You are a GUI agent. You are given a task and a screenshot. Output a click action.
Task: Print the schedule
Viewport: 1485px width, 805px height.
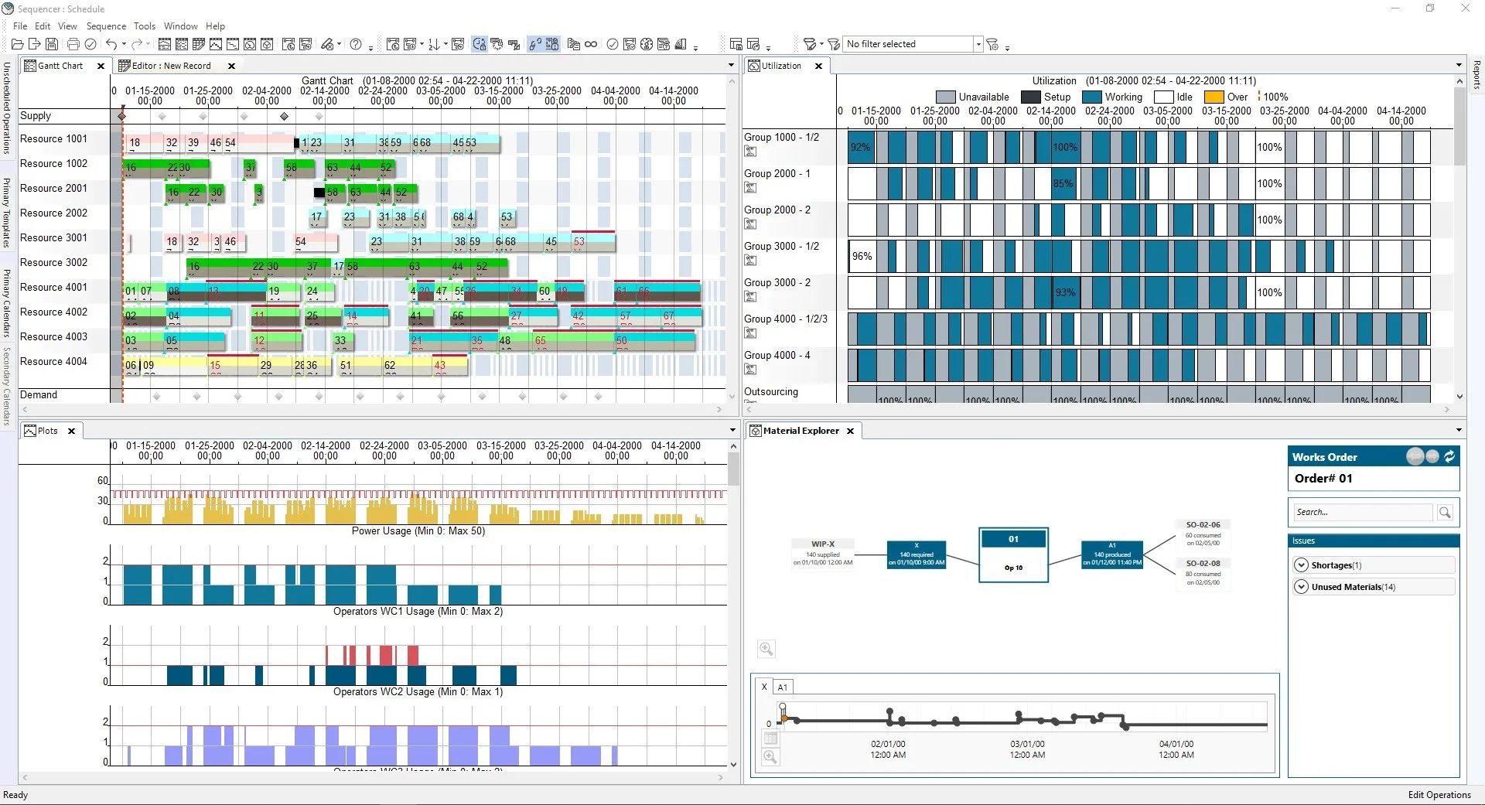[73, 44]
